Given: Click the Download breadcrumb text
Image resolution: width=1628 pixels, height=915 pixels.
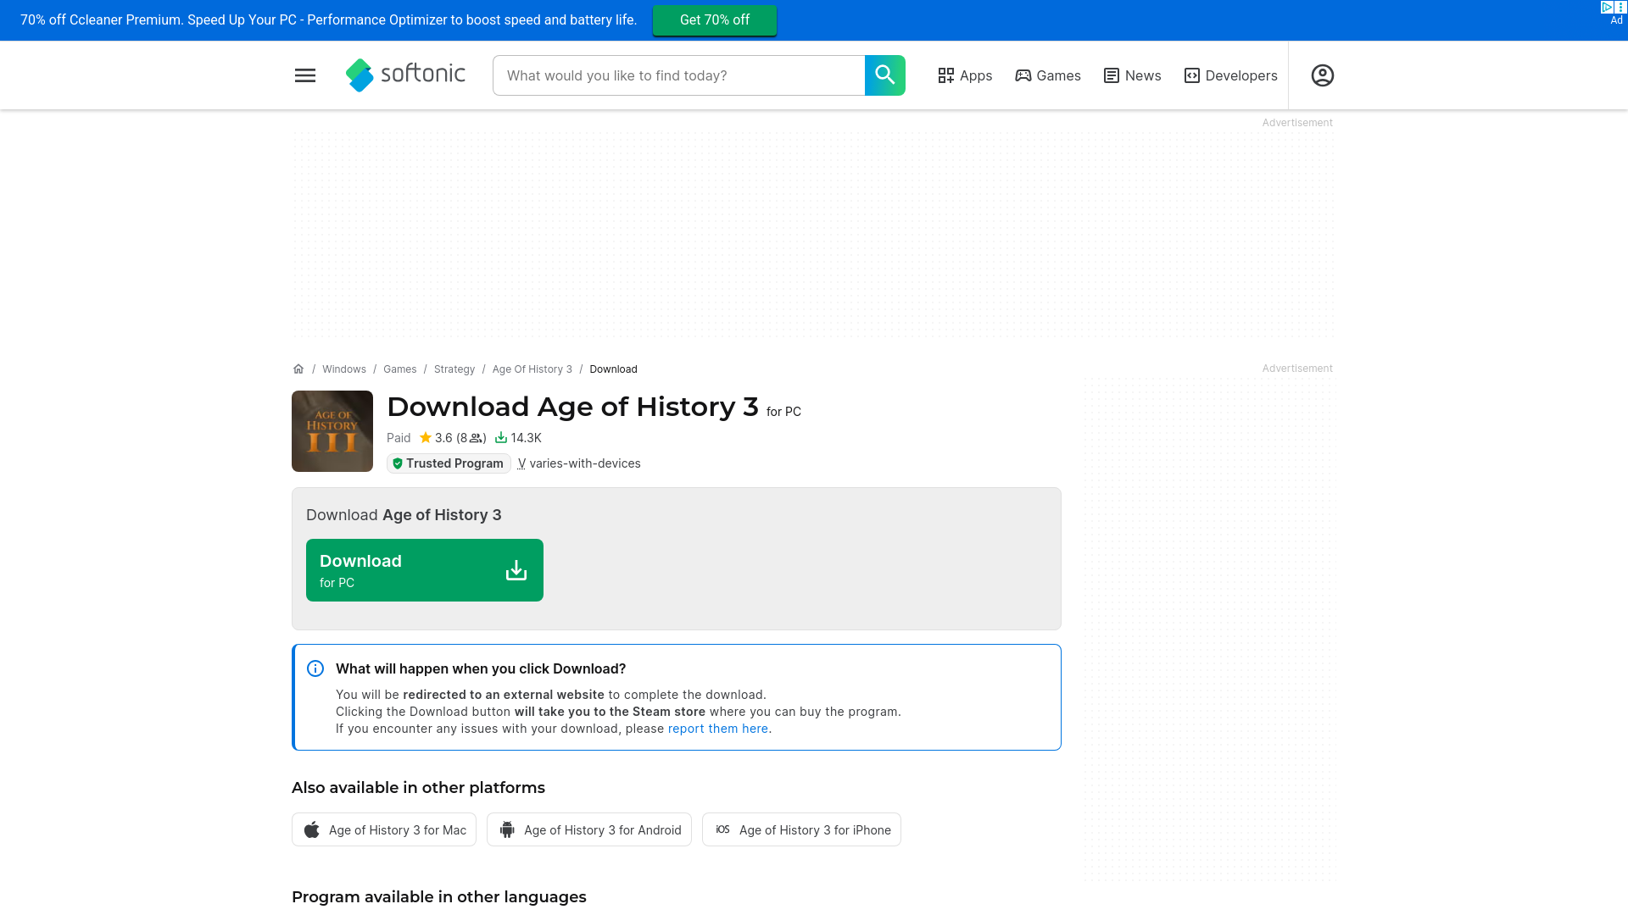Looking at the screenshot, I should coord(614,369).
